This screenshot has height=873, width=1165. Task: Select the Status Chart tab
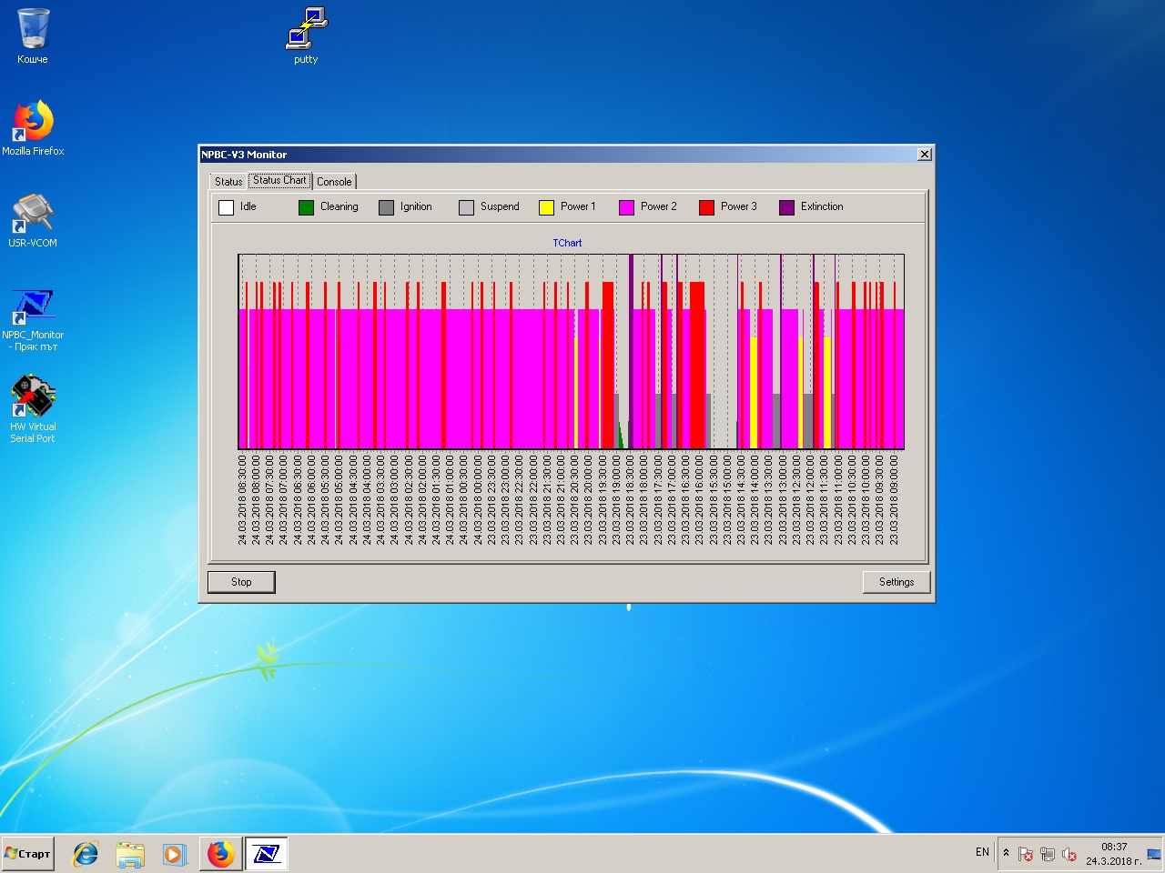pos(279,180)
